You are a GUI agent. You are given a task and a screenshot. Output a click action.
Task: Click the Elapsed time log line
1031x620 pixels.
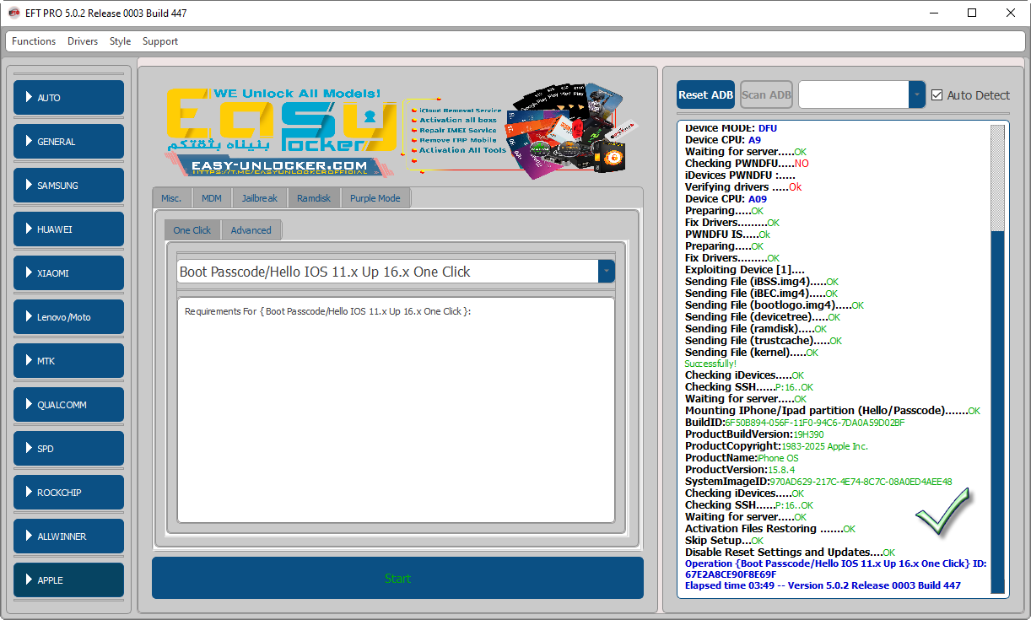click(x=823, y=585)
